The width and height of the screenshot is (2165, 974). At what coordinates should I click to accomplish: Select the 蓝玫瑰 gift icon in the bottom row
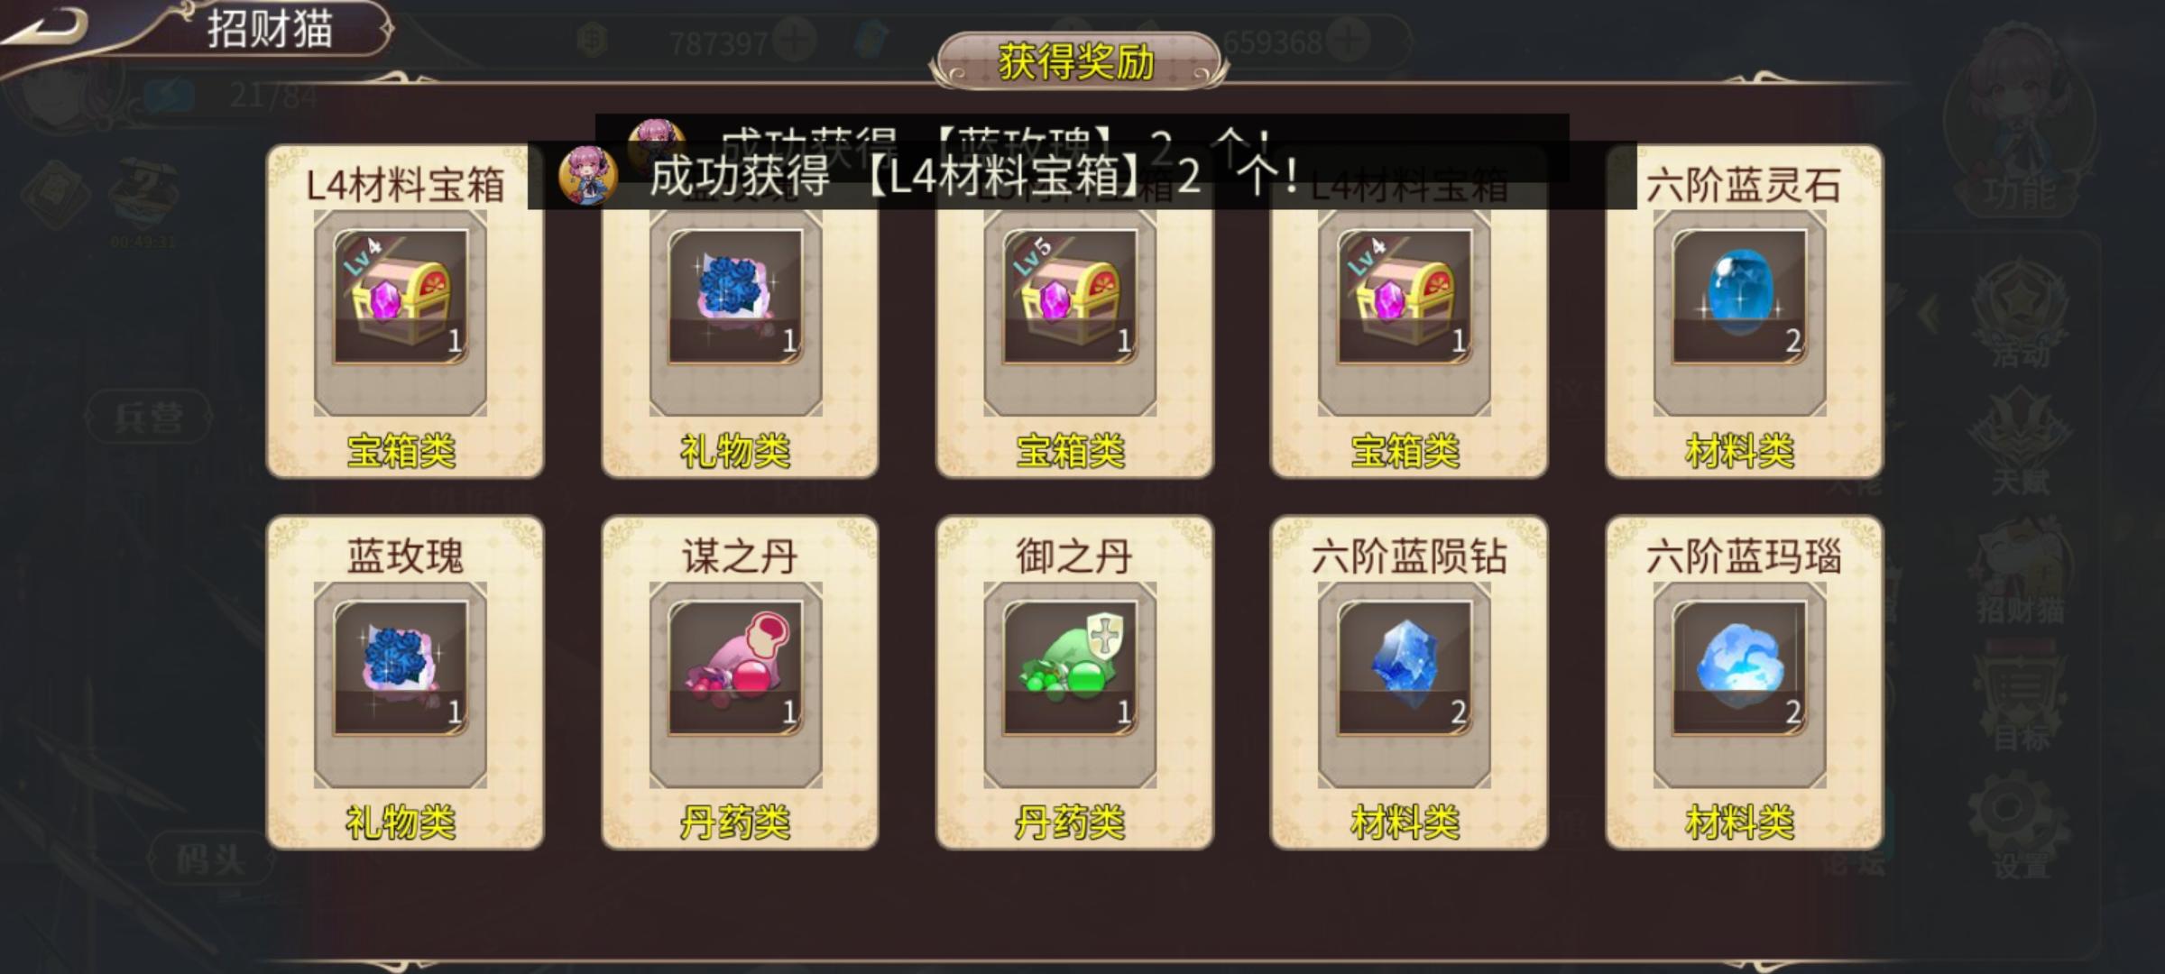click(401, 669)
